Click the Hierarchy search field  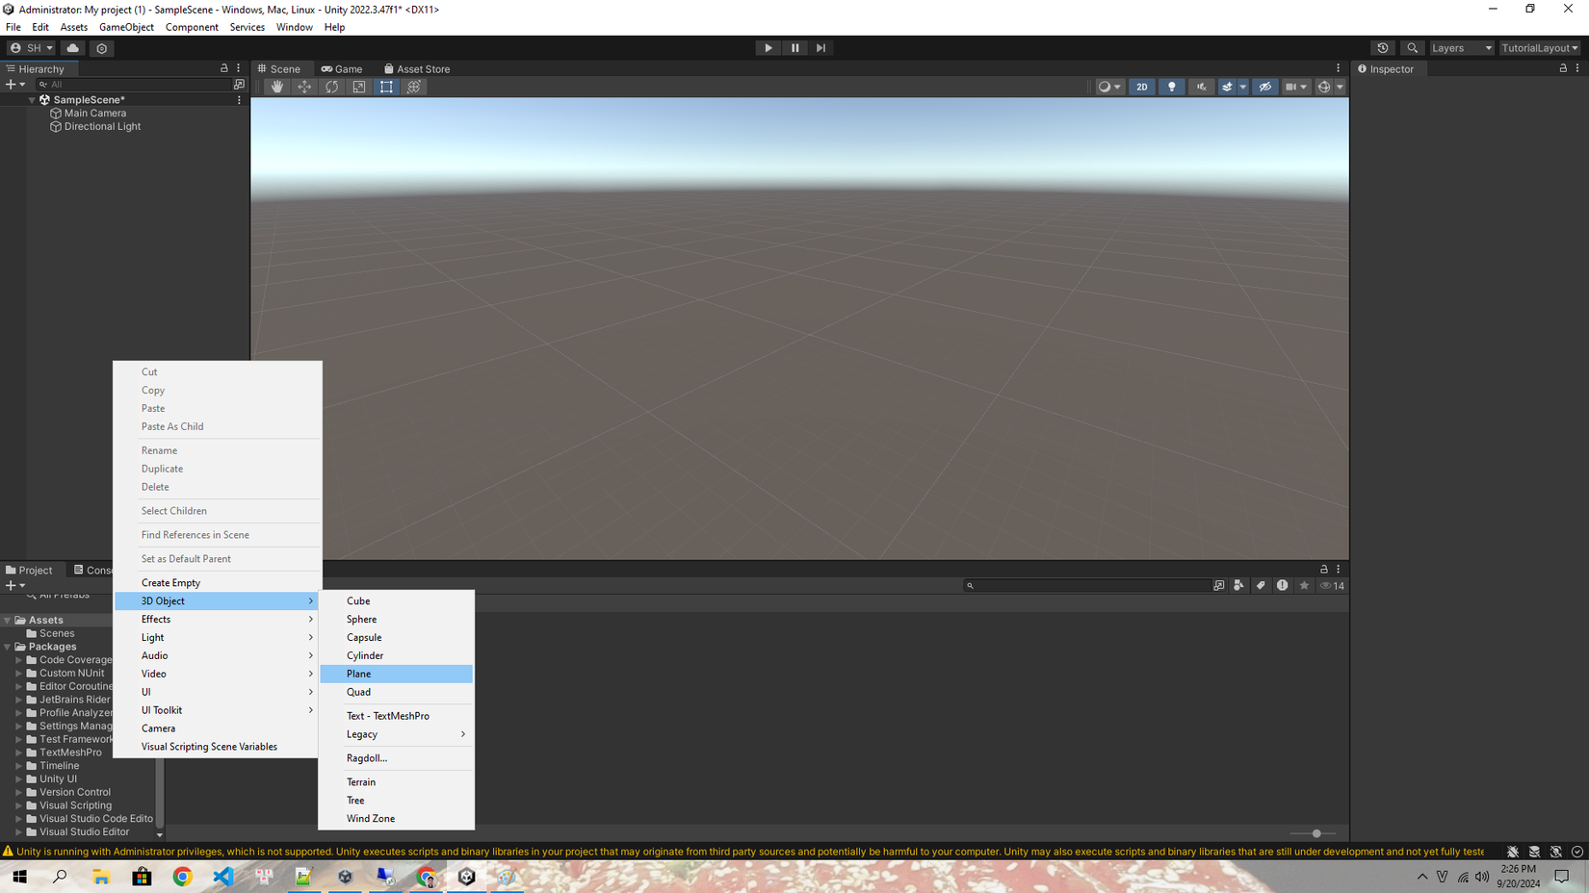coord(133,85)
